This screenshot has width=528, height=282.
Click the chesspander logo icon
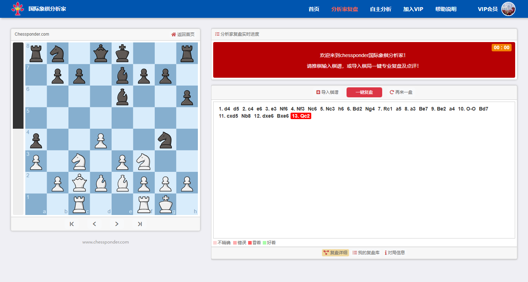(18, 9)
